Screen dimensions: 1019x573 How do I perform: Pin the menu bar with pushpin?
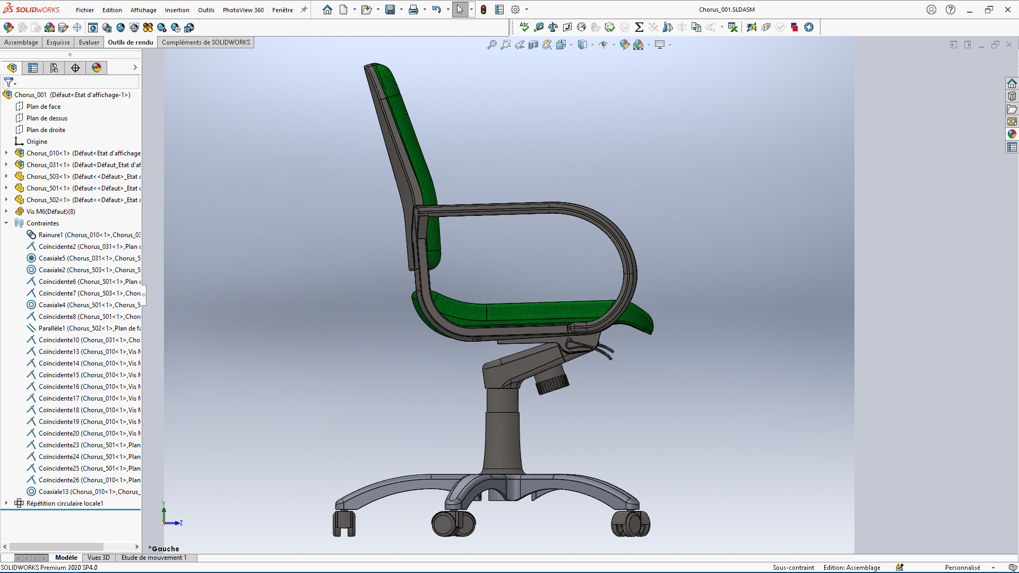tap(304, 10)
